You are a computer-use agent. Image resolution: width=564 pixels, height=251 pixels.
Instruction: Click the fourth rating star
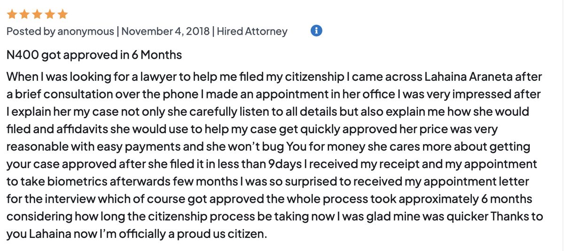[x=50, y=15]
